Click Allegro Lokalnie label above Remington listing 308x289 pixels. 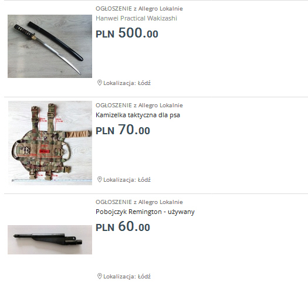(x=161, y=202)
